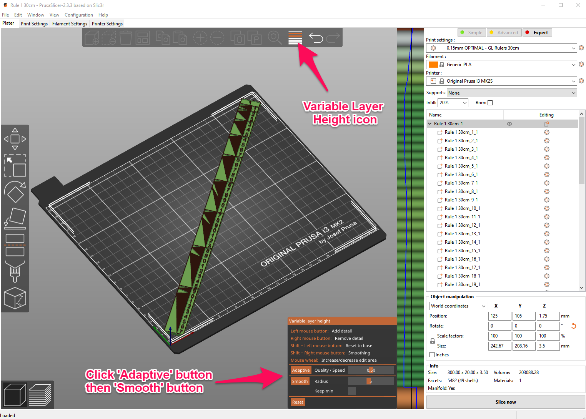
Task: Open the Infill 20% dropdown
Action: [x=453, y=103]
